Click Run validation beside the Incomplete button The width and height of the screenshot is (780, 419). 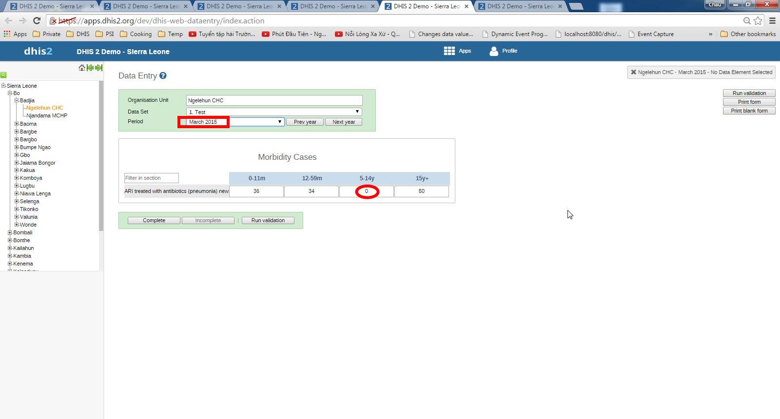point(268,220)
